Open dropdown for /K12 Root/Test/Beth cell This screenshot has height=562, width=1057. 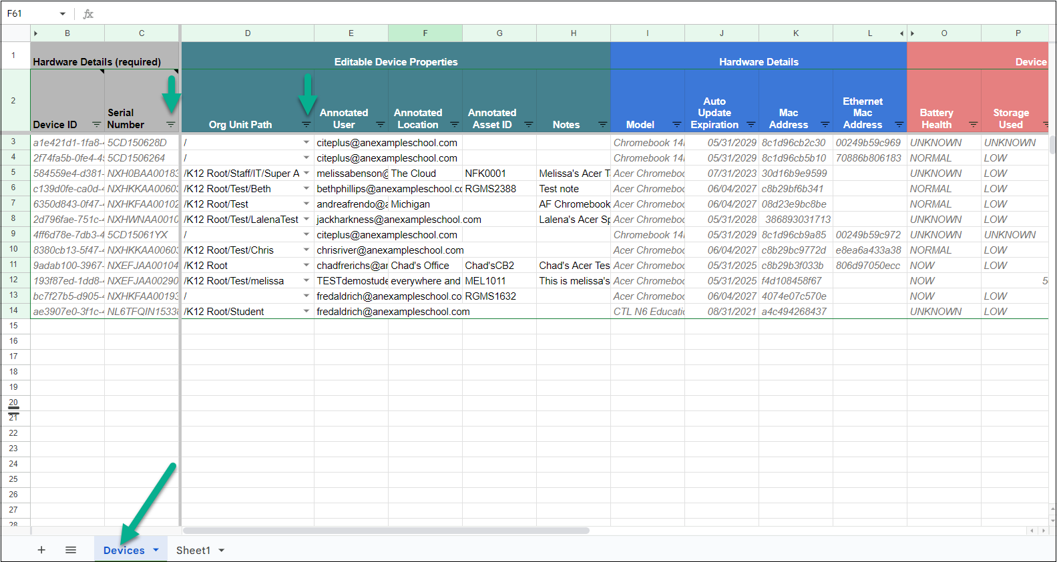click(306, 188)
